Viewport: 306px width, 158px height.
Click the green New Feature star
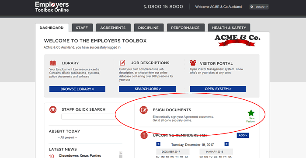coord(251,113)
